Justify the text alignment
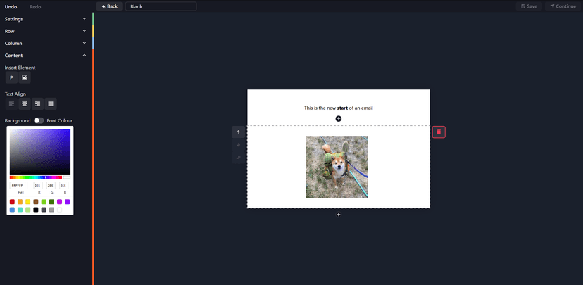 pos(51,103)
